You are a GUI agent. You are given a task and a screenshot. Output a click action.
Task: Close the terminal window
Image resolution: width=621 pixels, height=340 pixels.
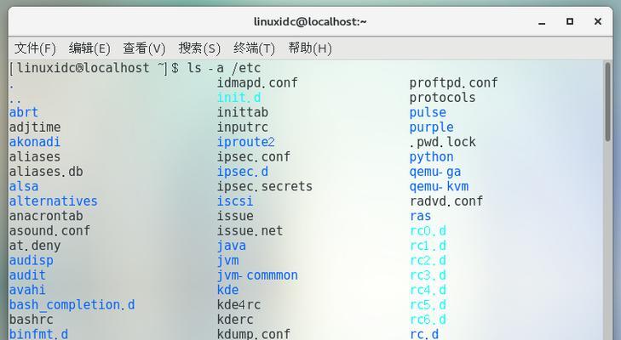click(598, 21)
